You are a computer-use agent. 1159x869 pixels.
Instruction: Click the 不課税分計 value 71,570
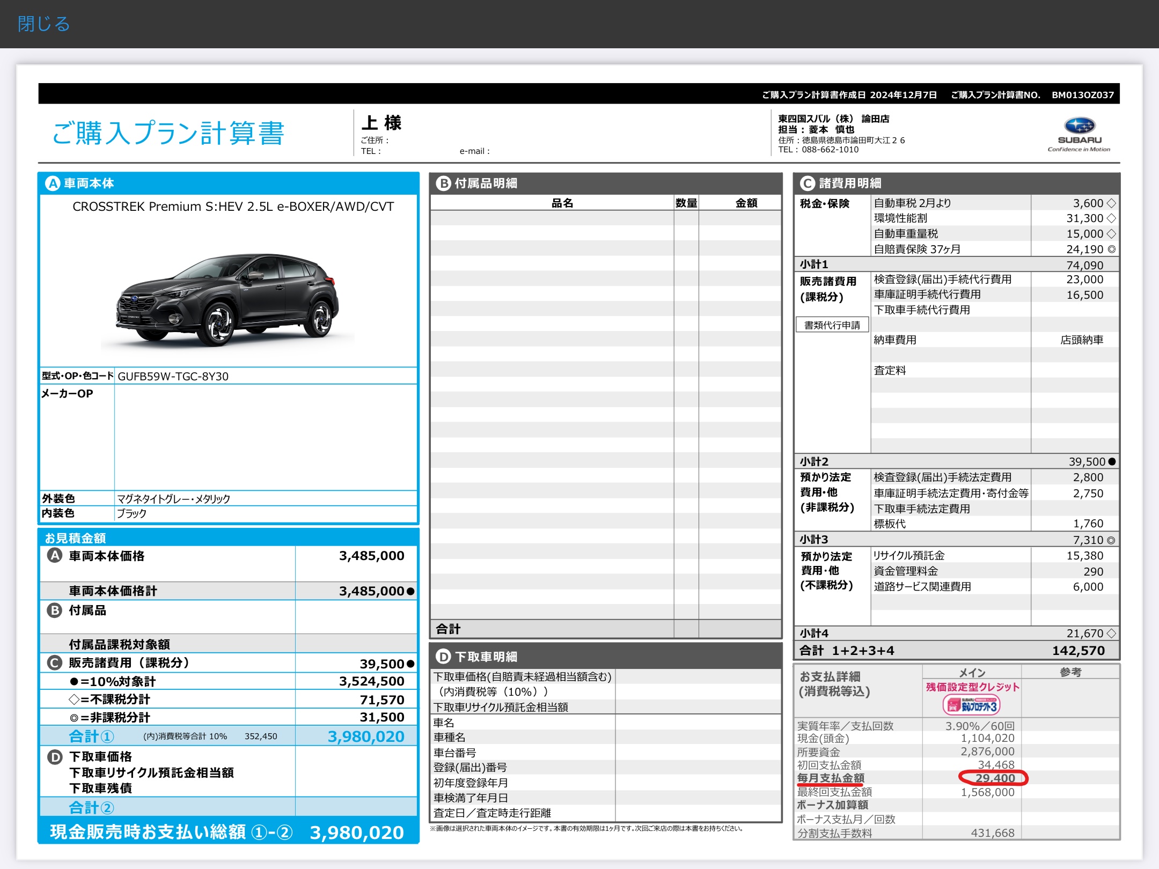(x=382, y=699)
